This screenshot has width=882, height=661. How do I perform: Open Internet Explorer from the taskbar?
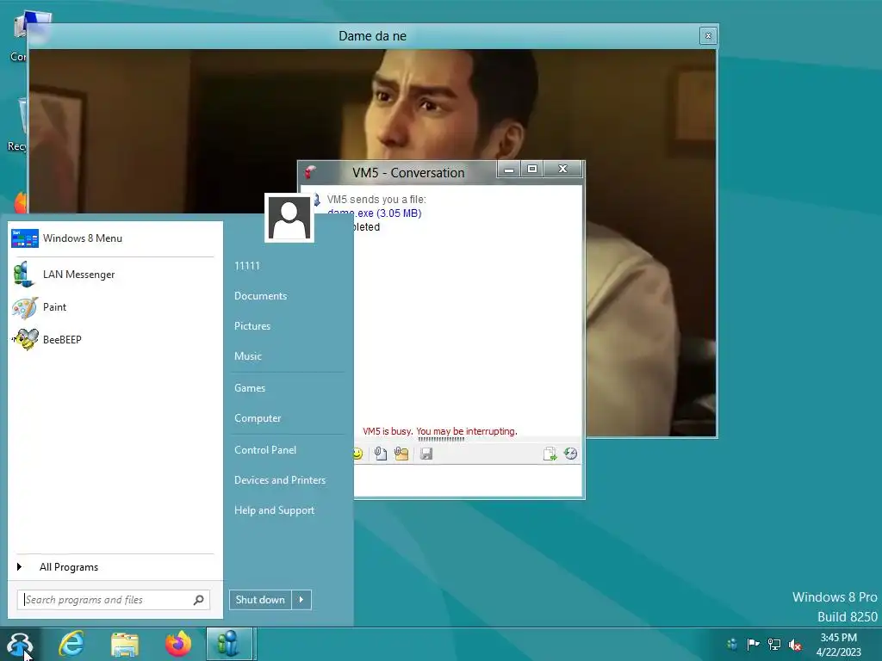(71, 644)
